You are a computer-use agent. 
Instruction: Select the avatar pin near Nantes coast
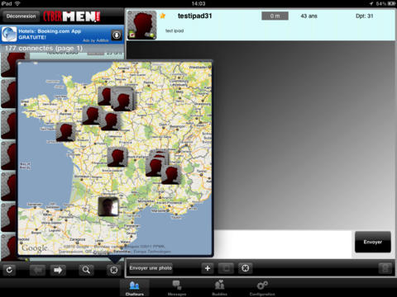coord(65,132)
